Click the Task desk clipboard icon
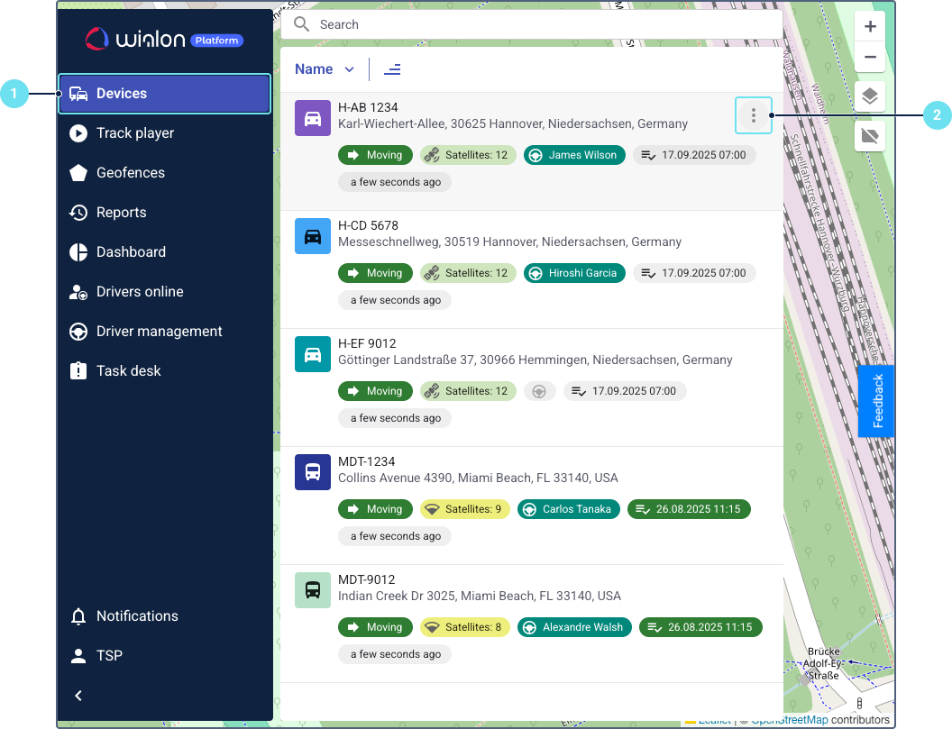This screenshot has height=729, width=952. tap(78, 371)
